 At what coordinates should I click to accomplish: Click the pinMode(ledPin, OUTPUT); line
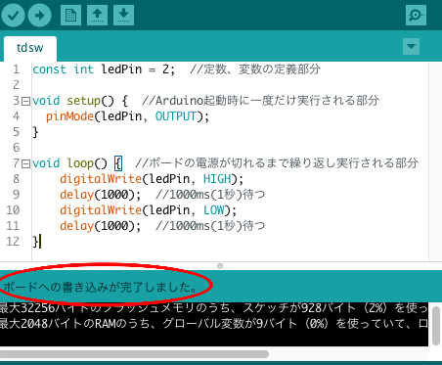tap(127, 116)
